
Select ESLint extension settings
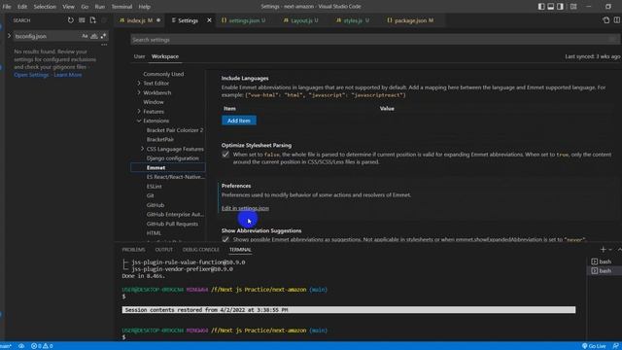(x=155, y=186)
